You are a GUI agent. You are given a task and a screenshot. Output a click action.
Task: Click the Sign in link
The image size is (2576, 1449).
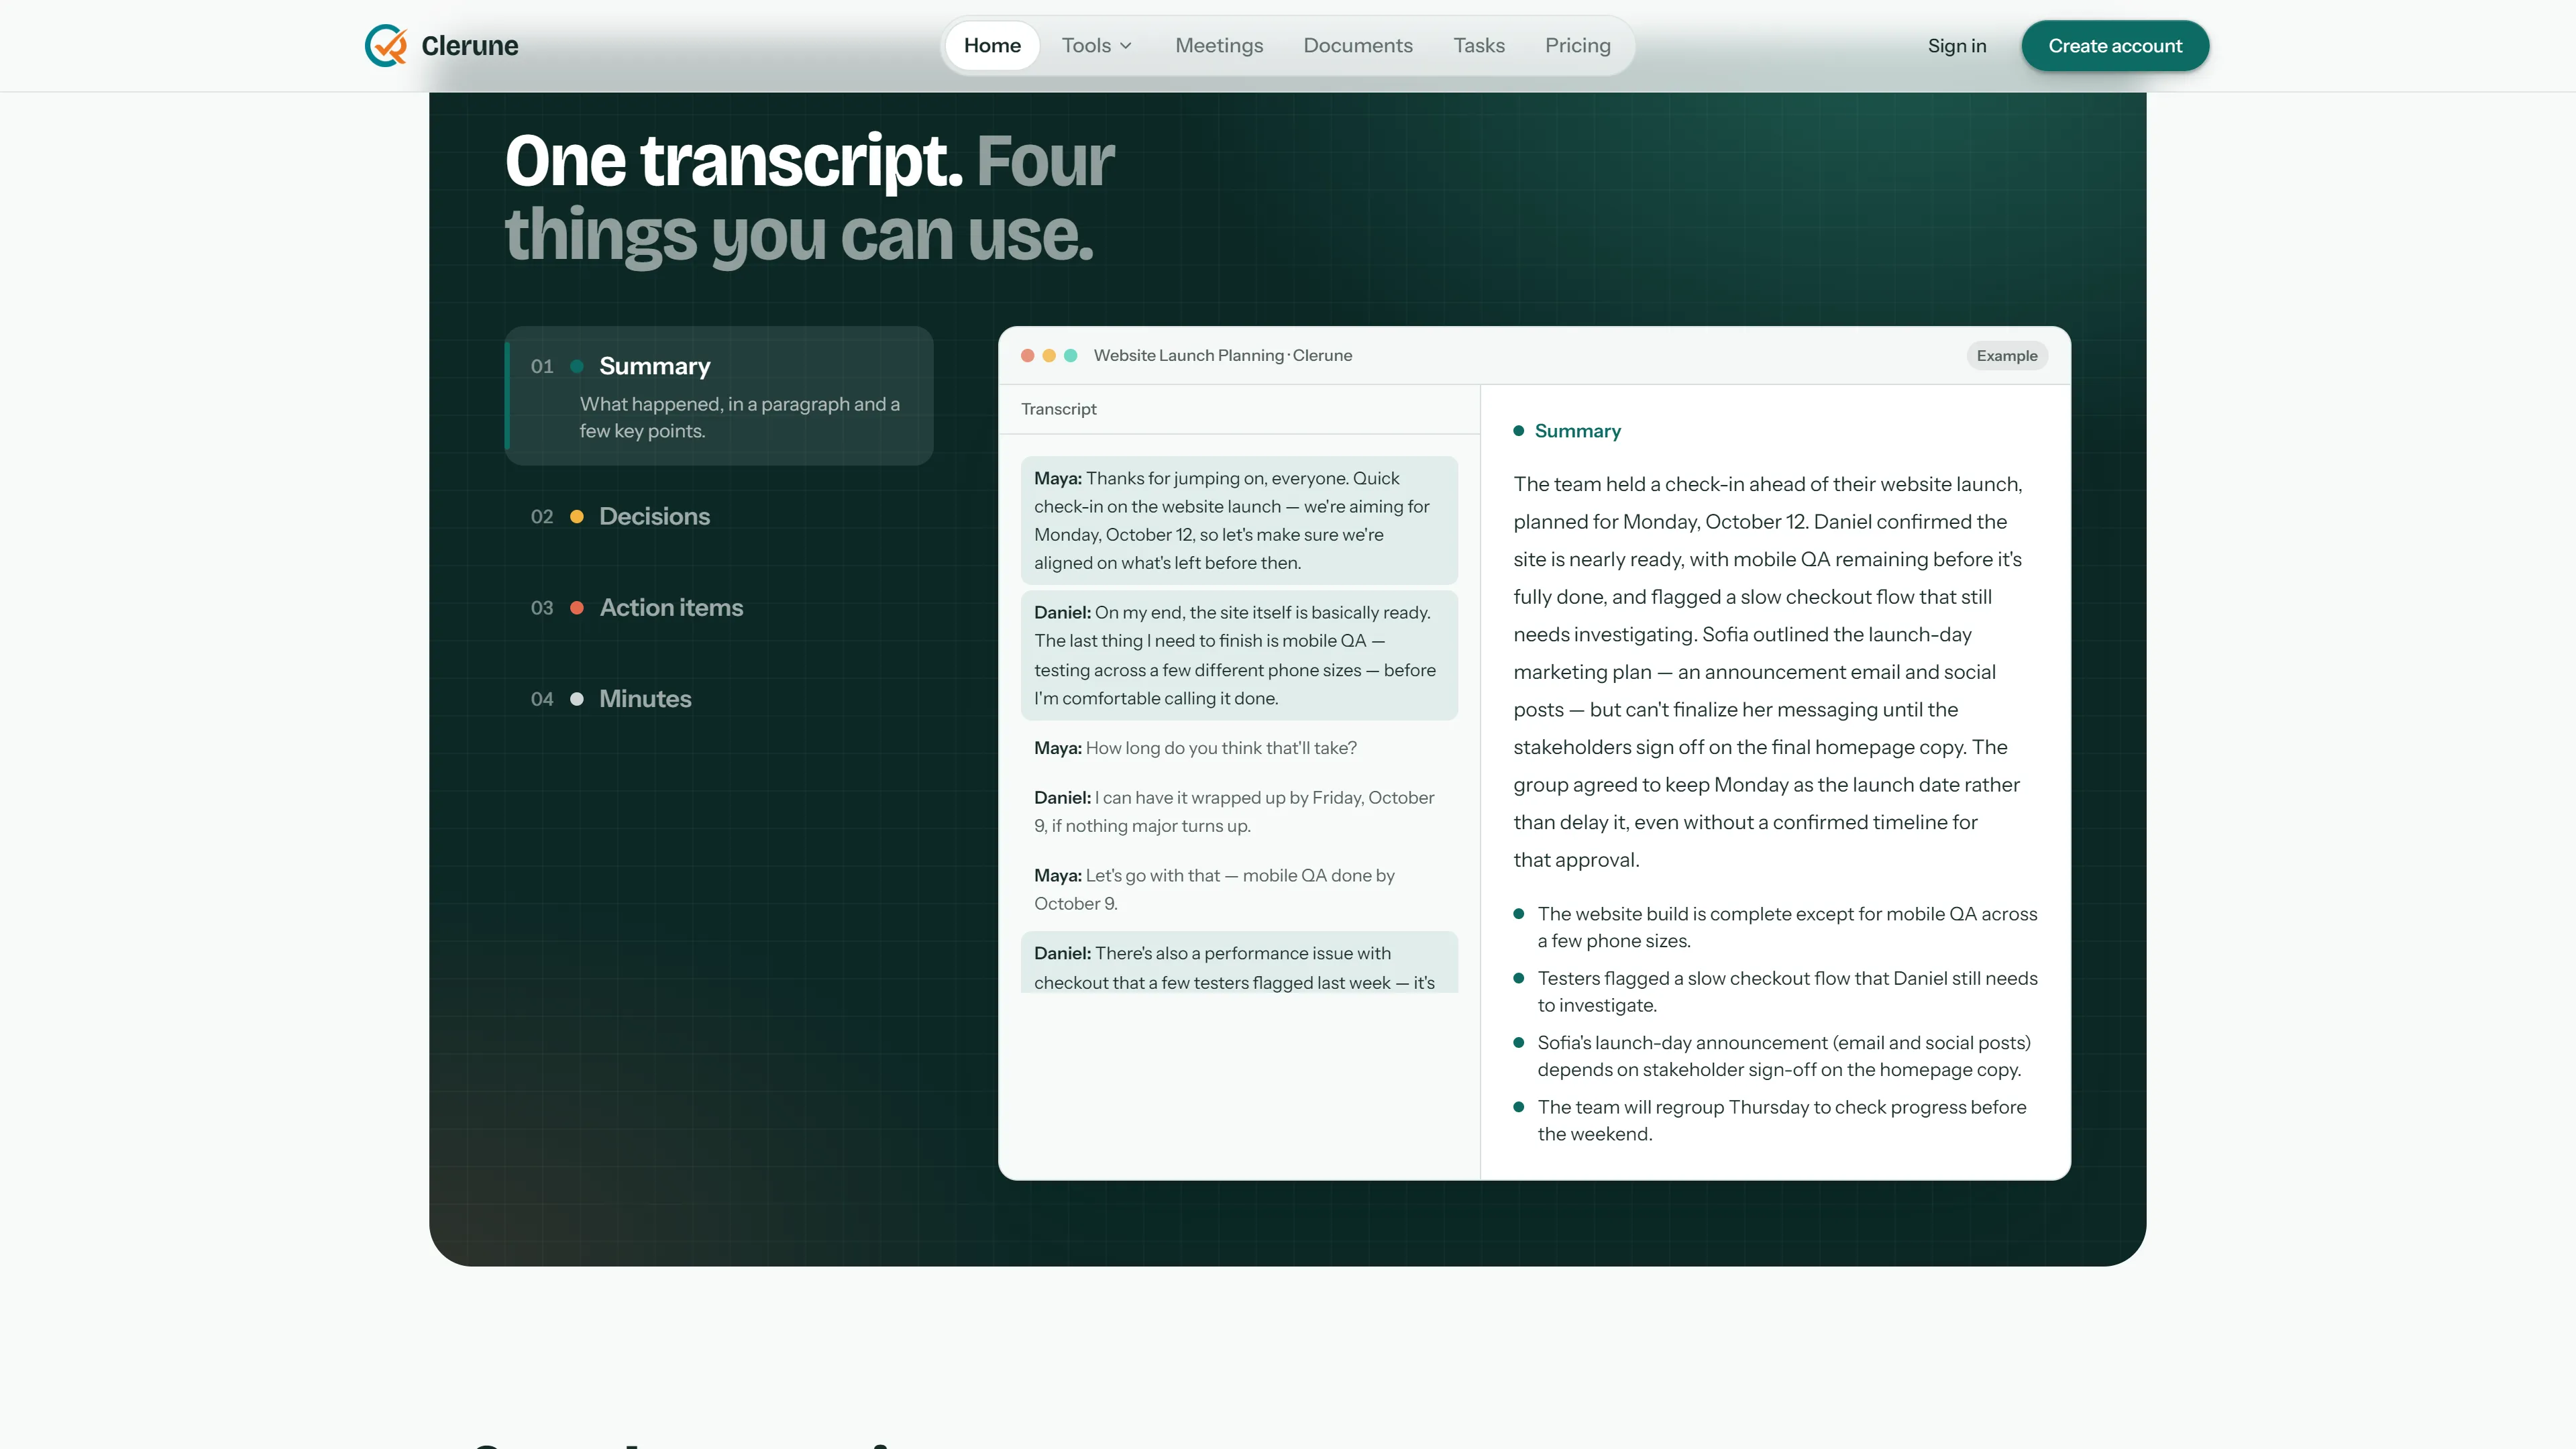1957,46
